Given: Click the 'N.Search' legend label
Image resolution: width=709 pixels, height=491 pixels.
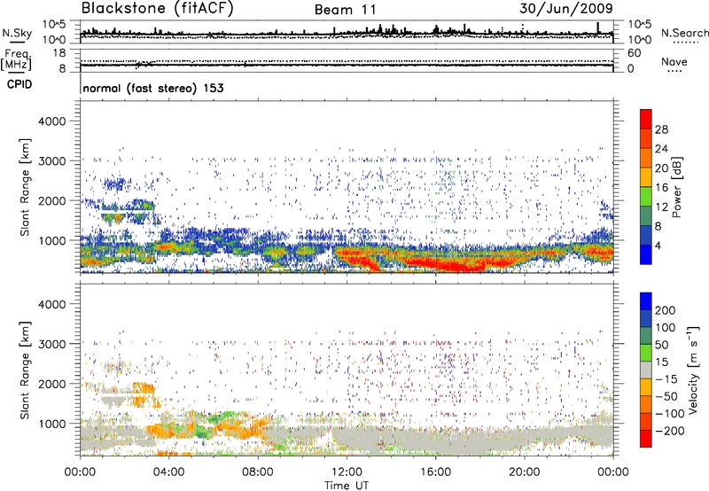Looking at the screenshot, I should (x=684, y=33).
